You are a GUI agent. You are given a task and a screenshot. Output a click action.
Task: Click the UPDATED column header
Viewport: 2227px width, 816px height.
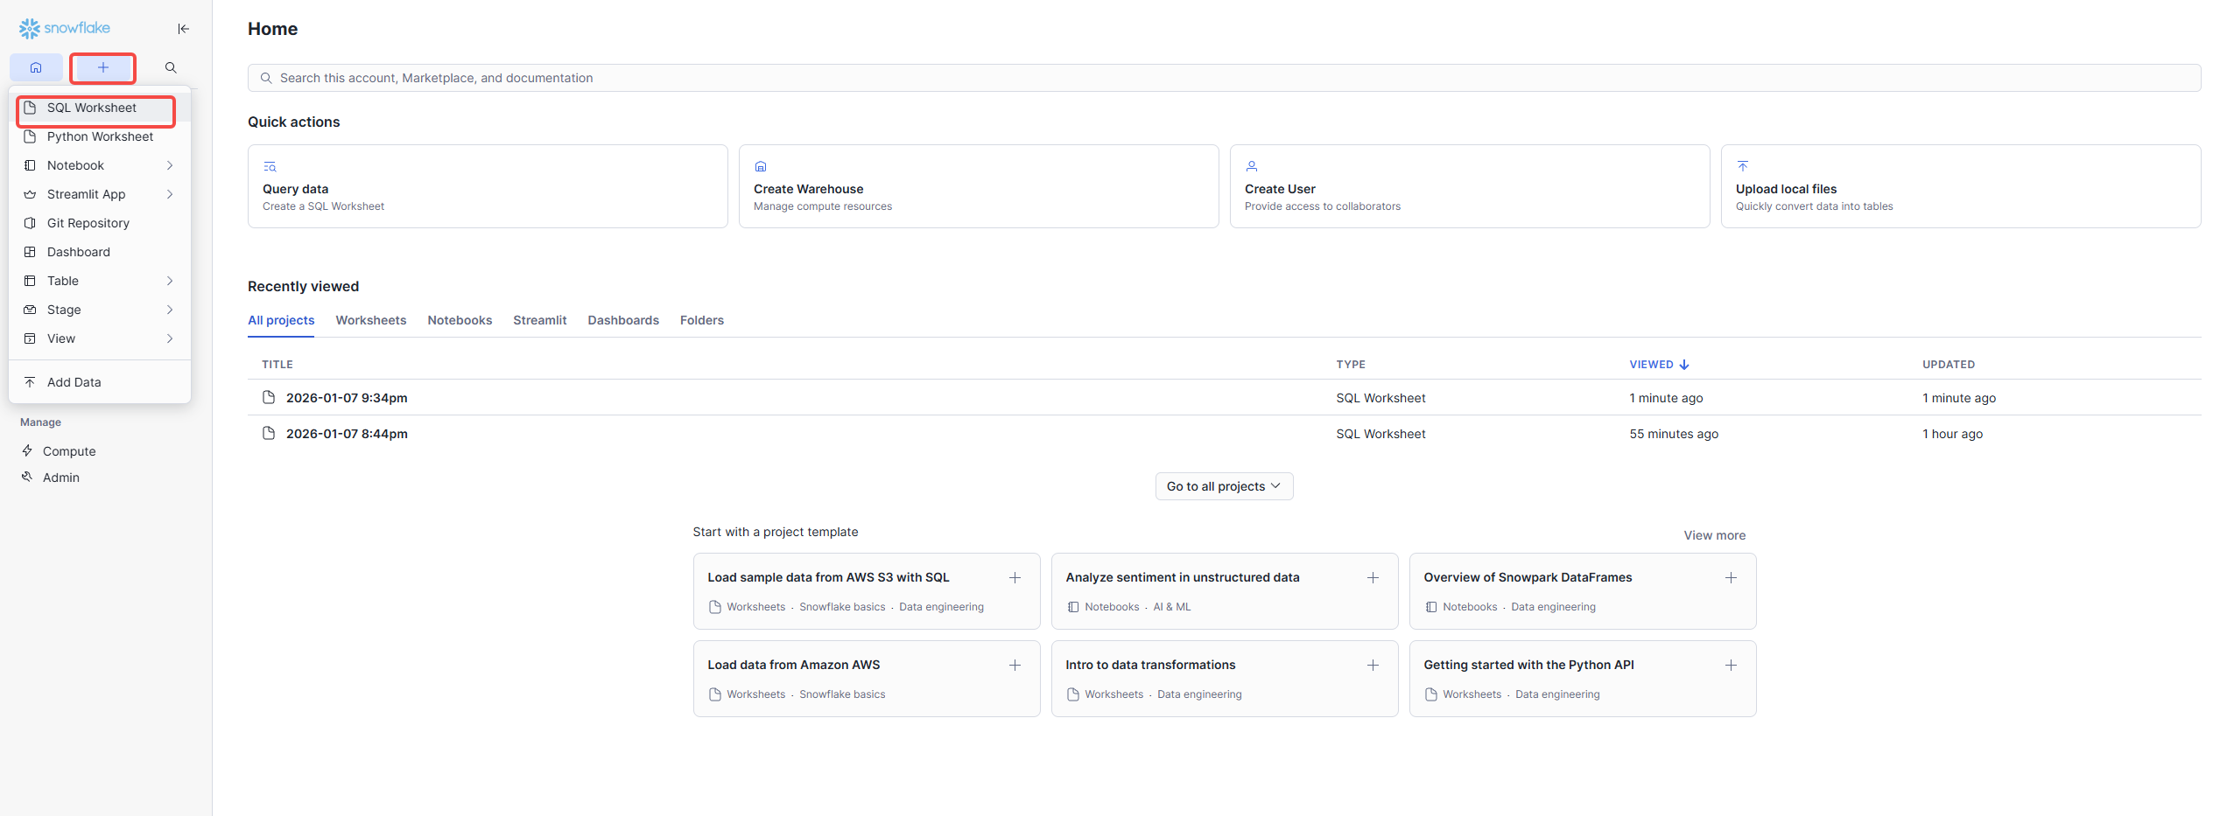point(1949,365)
